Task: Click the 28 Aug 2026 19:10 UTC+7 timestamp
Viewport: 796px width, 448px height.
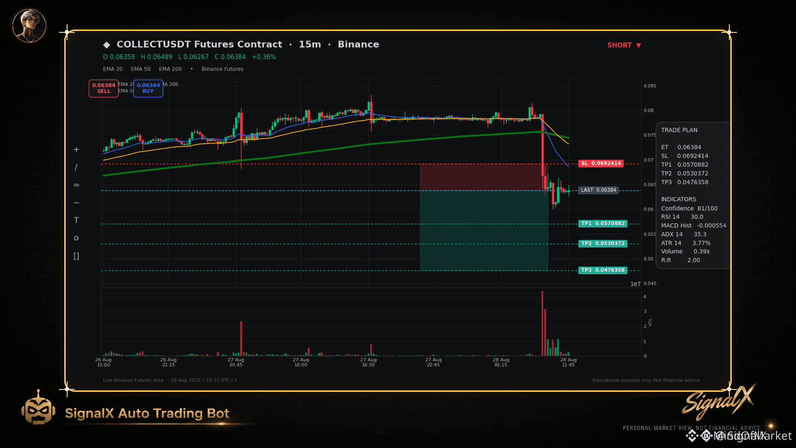Action: point(204,380)
